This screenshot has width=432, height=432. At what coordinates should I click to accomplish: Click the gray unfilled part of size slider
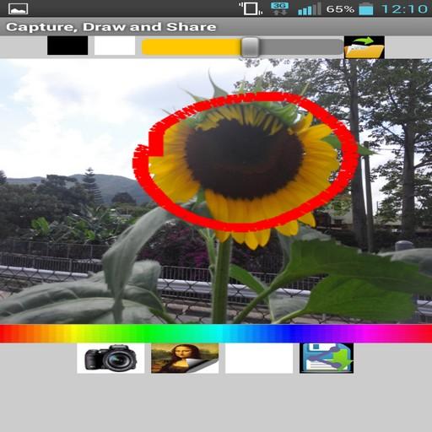pyautogui.click(x=301, y=47)
